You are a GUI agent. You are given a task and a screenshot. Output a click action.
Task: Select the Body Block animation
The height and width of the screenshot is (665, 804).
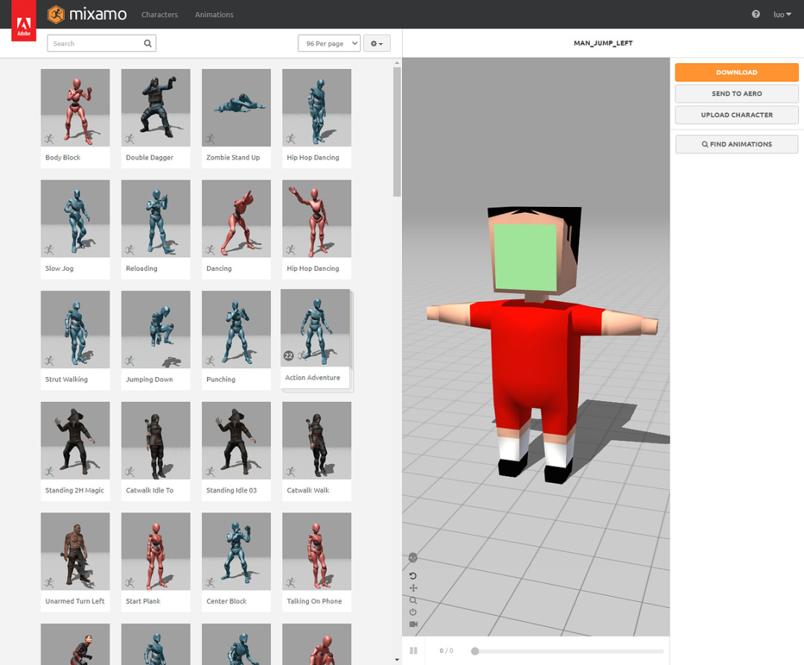click(x=75, y=118)
